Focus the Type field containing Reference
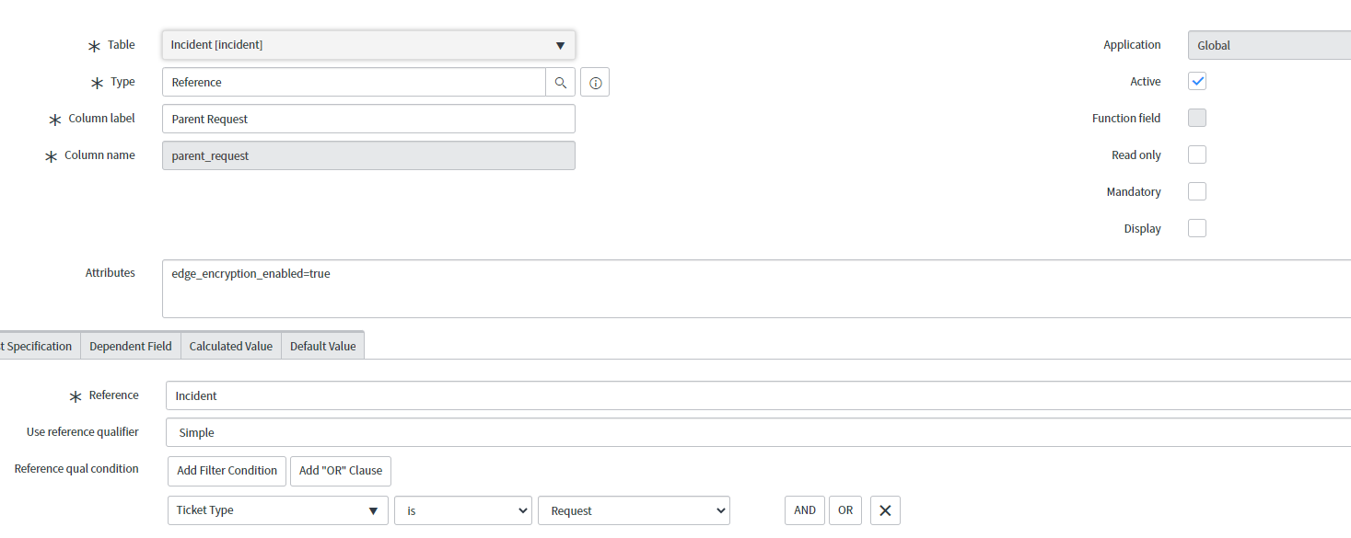The height and width of the screenshot is (538, 1351). pos(354,82)
